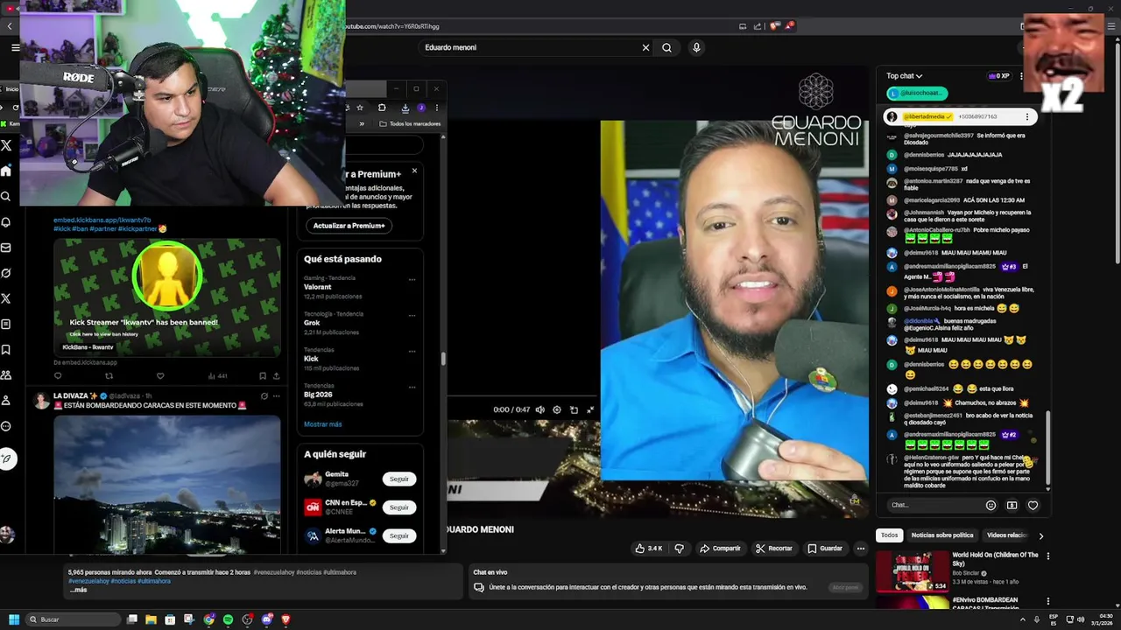Screen dimensions: 1121x630
Task: Follow Alerta Mundial account
Action: (x=399, y=535)
